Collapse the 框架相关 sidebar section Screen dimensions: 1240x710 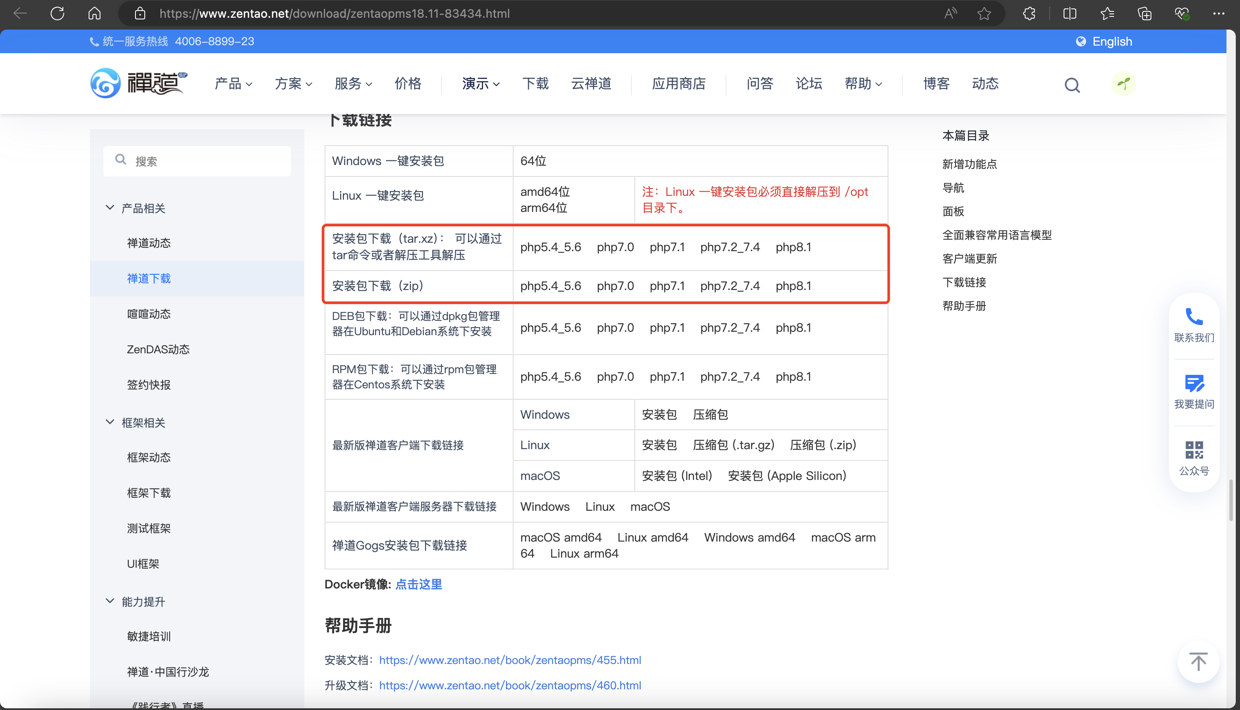click(x=110, y=422)
